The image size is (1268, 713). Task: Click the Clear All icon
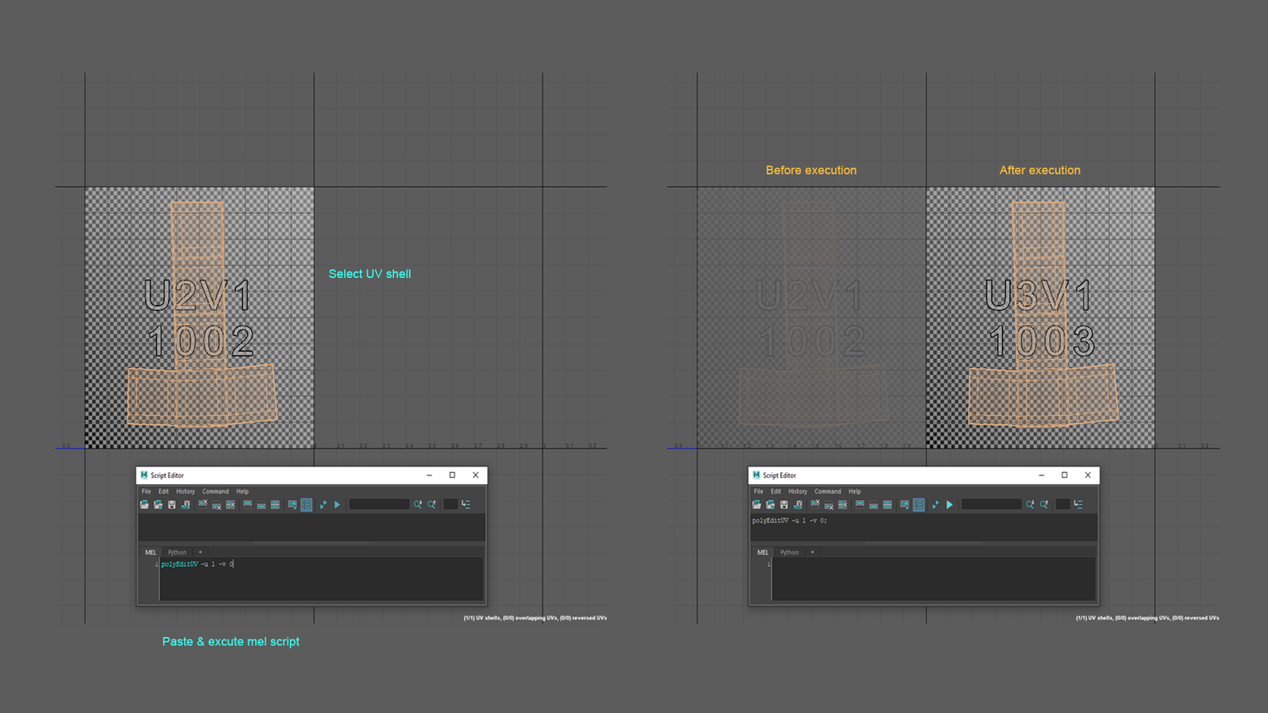pyautogui.click(x=230, y=504)
